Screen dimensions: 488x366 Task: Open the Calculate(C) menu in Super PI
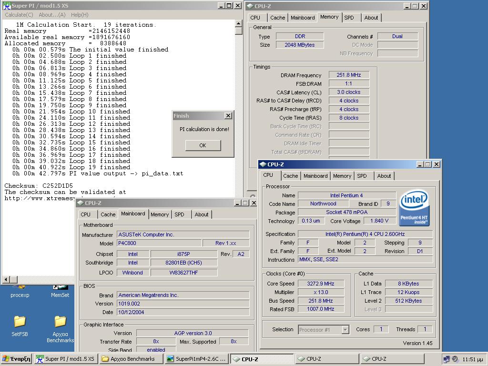pos(19,15)
